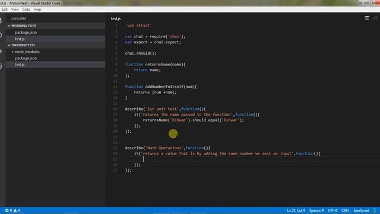Viewport: 380px width, 214px height.
Task: Click the return name; line
Action: pyautogui.click(x=147, y=70)
